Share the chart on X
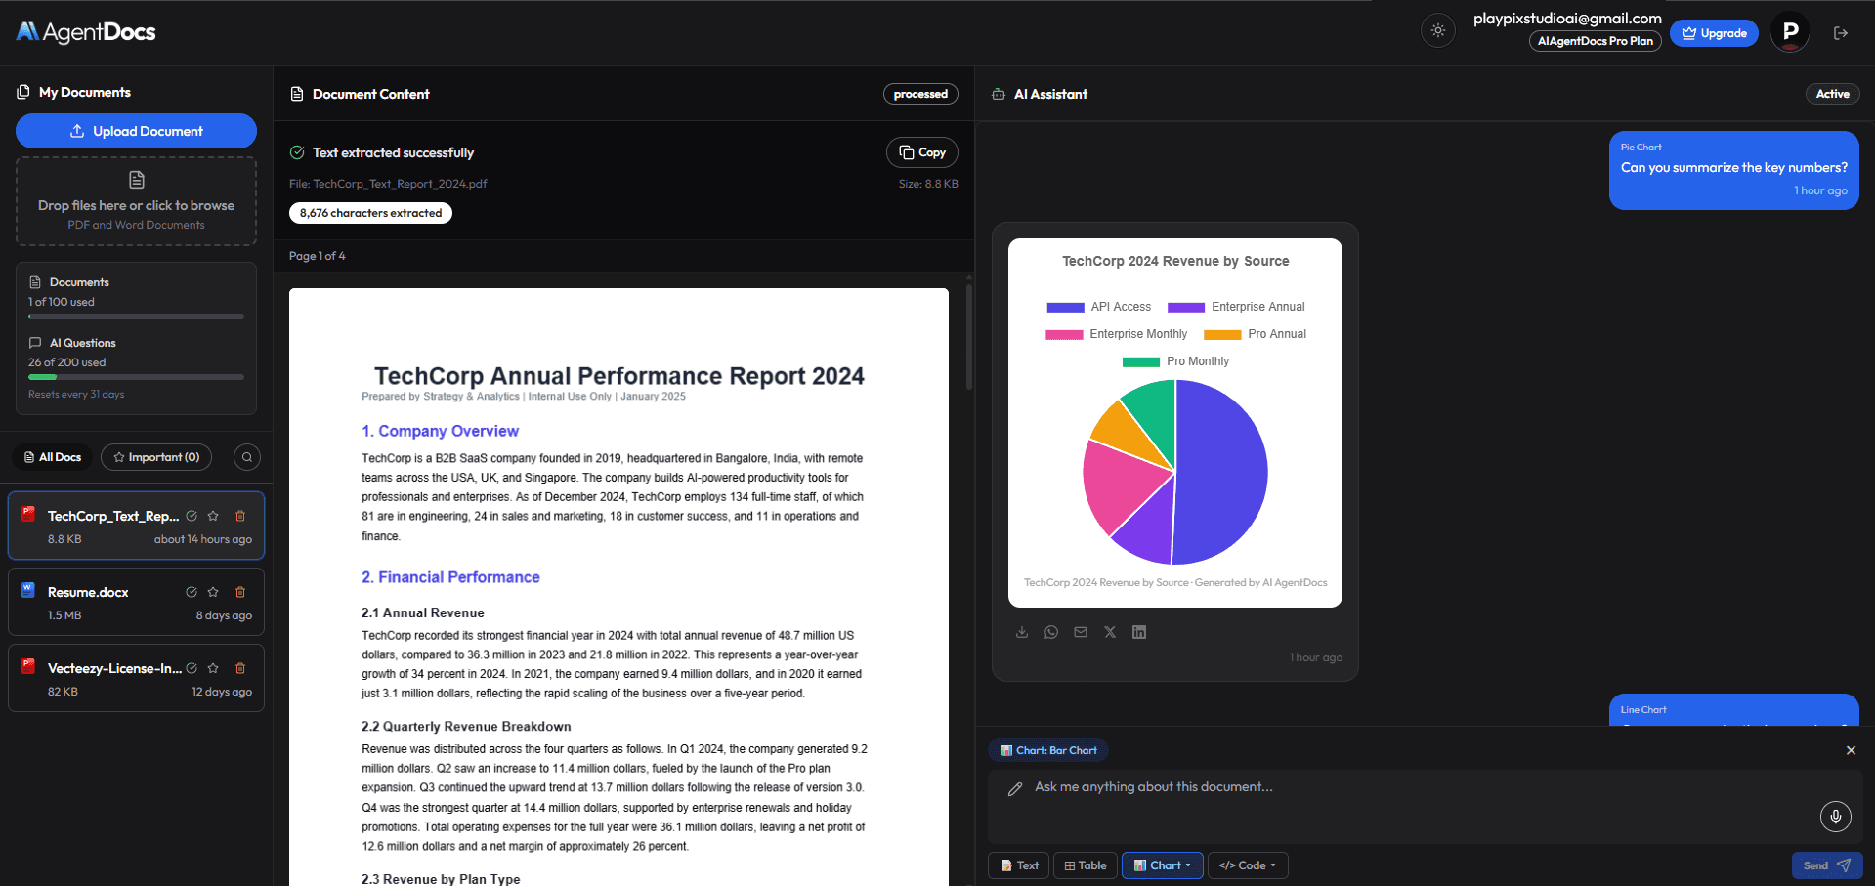Viewport: 1875px width, 886px height. (x=1110, y=632)
